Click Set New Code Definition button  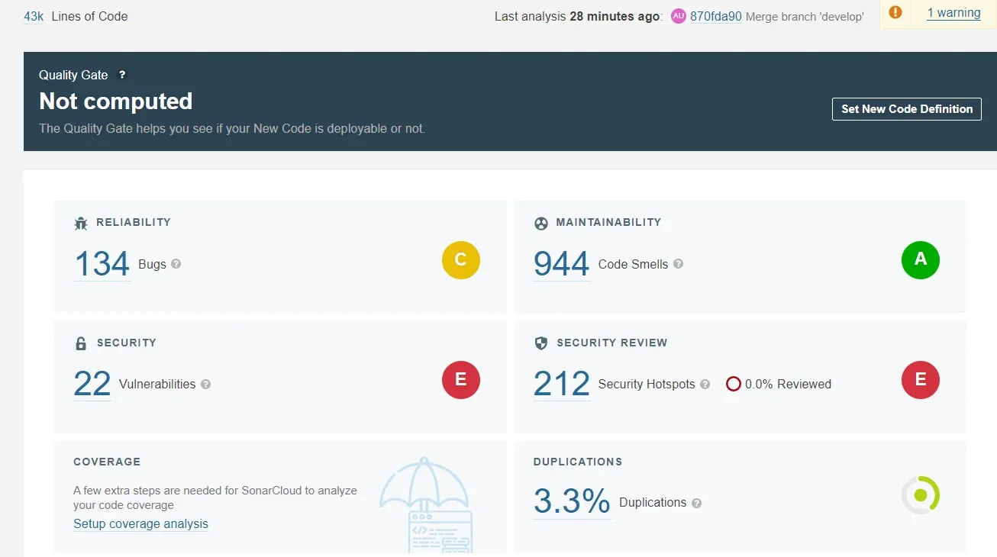coord(907,109)
